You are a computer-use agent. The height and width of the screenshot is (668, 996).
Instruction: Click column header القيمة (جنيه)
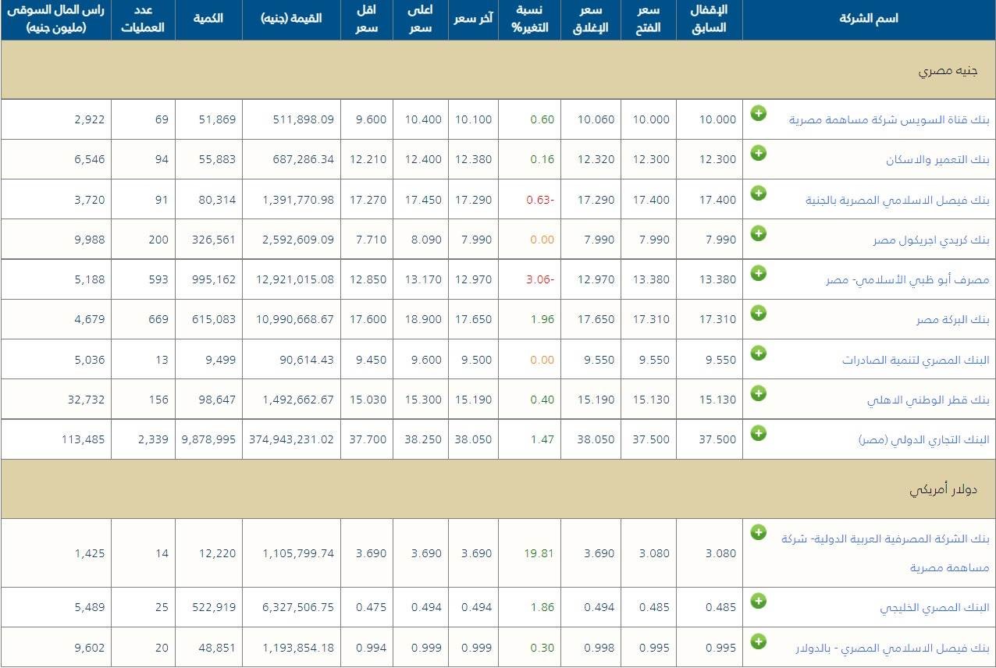(291, 18)
